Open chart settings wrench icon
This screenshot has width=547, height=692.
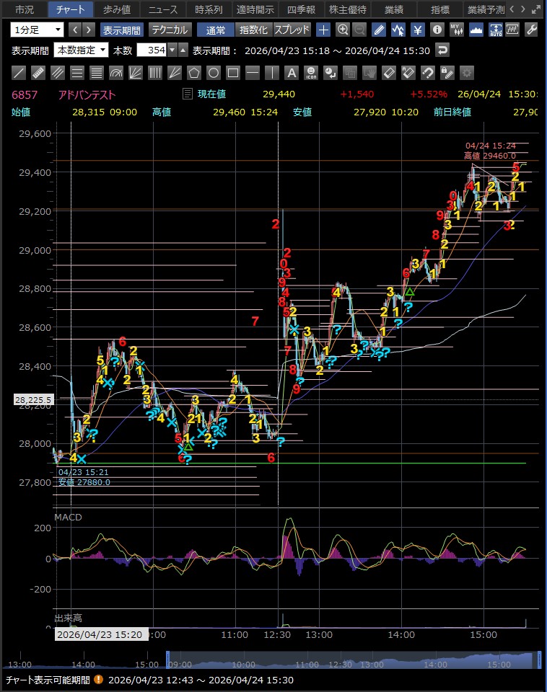pyautogui.click(x=531, y=30)
